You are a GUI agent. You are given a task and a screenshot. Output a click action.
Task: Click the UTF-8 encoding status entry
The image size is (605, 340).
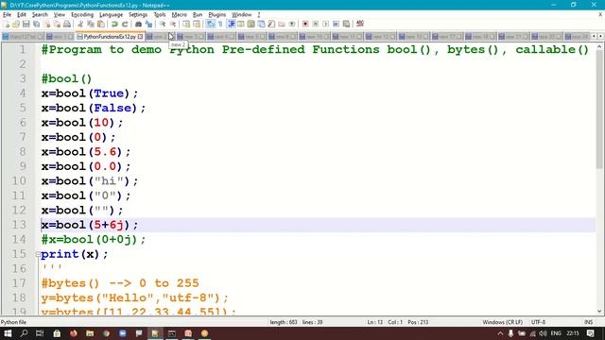click(x=538, y=322)
